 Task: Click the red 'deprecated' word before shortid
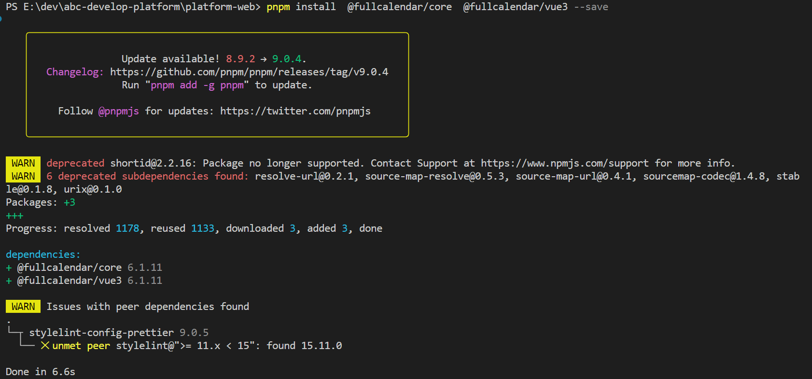[75, 163]
